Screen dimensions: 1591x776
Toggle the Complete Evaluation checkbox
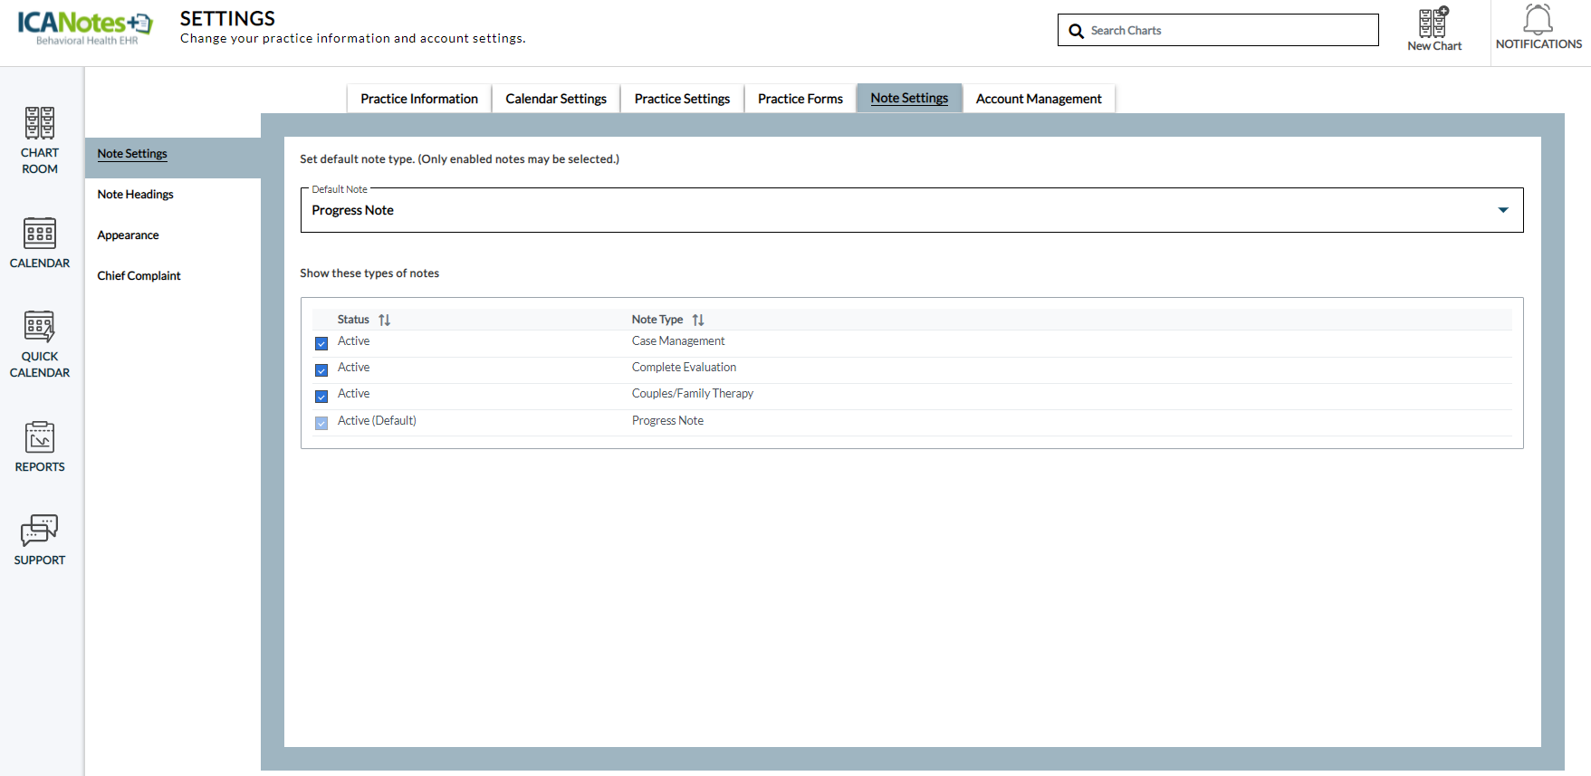tap(321, 369)
